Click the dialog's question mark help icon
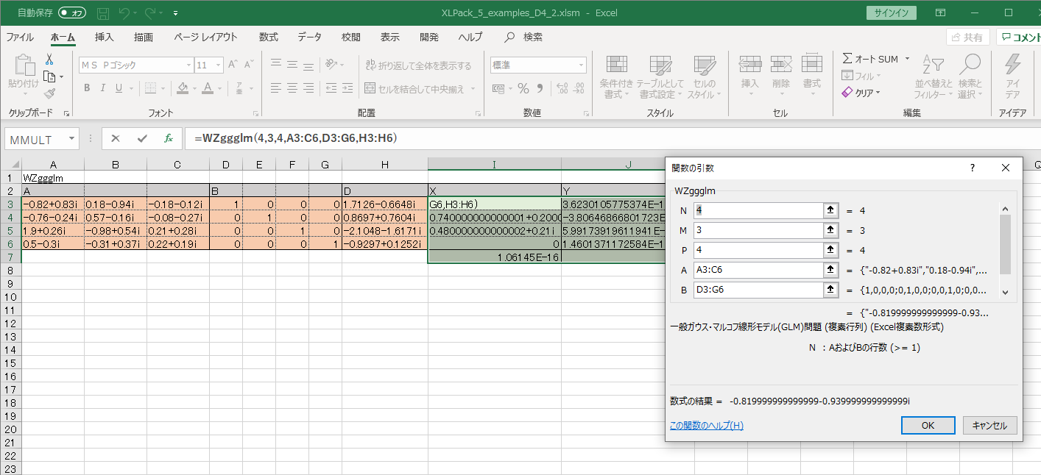This screenshot has height=475, width=1041. pos(973,168)
